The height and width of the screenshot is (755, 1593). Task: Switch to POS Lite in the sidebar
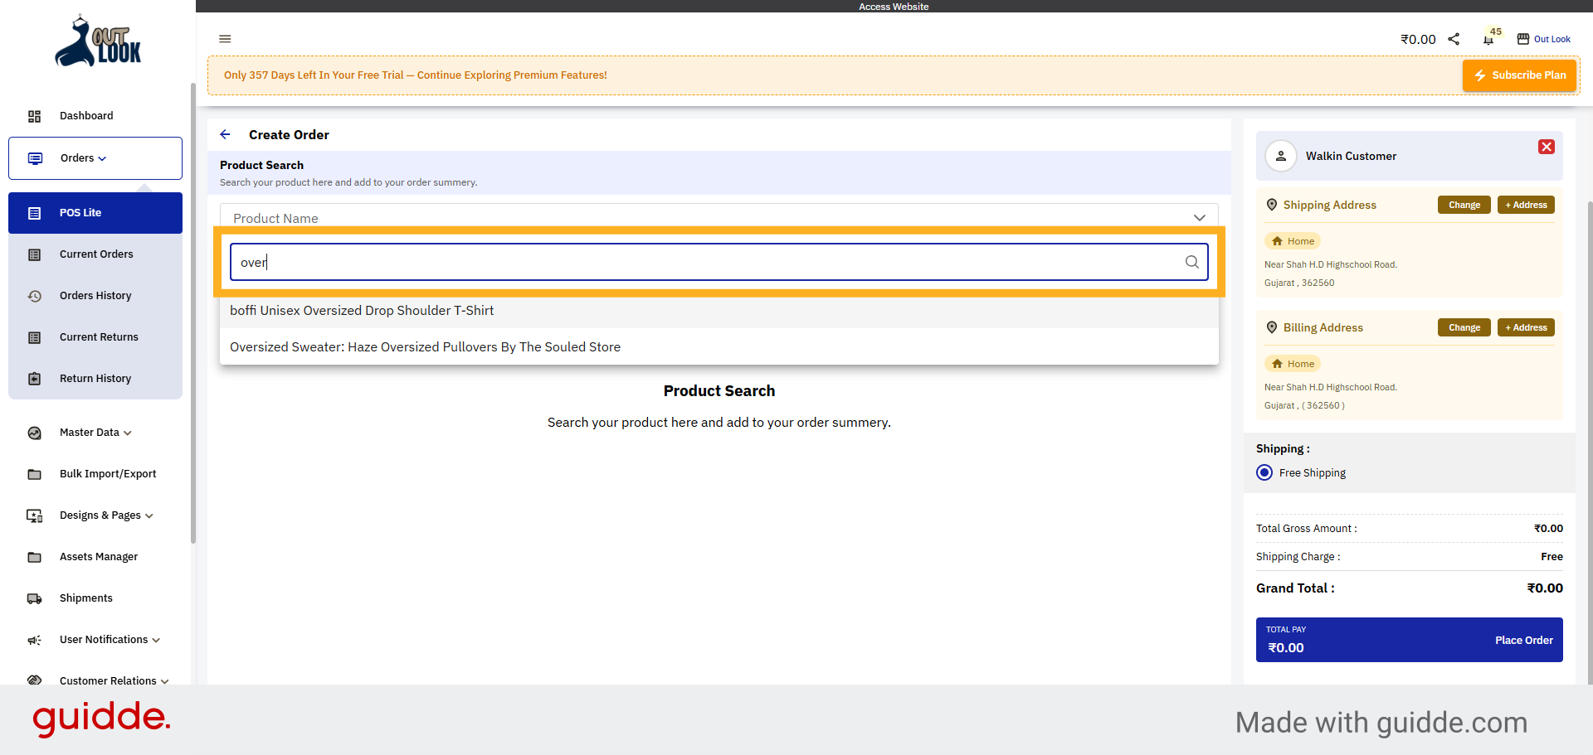point(80,212)
